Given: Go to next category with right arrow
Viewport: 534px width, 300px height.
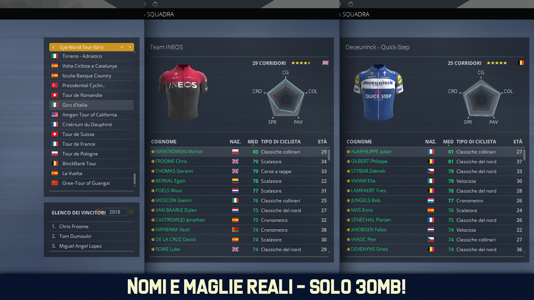Looking at the screenshot, I should [x=130, y=47].
